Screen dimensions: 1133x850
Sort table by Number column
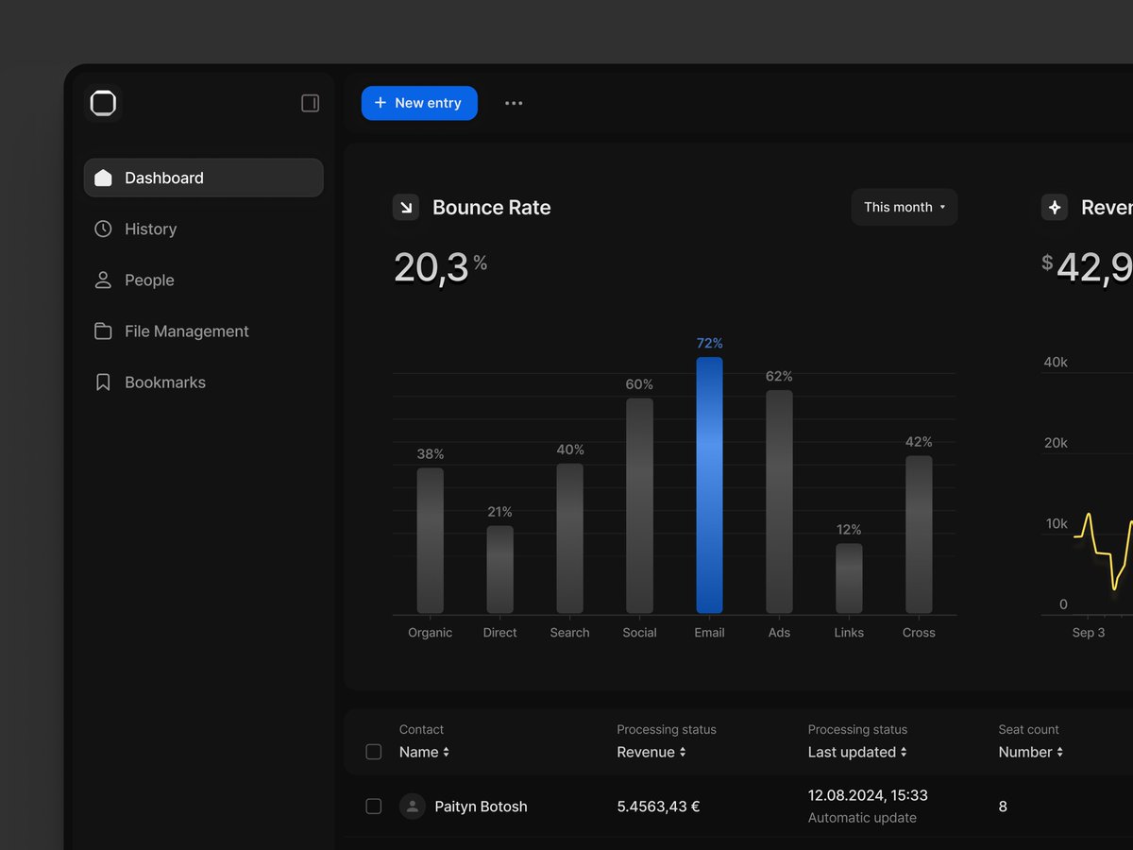pyautogui.click(x=1031, y=752)
